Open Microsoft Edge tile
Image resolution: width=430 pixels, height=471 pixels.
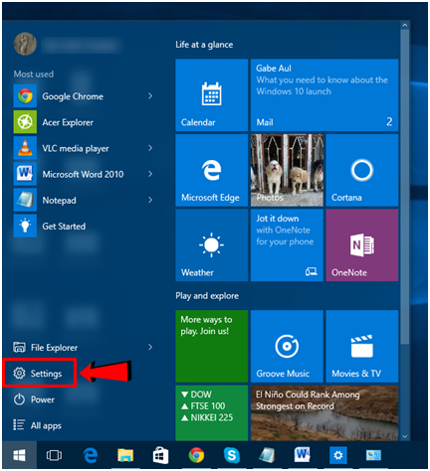pos(212,170)
